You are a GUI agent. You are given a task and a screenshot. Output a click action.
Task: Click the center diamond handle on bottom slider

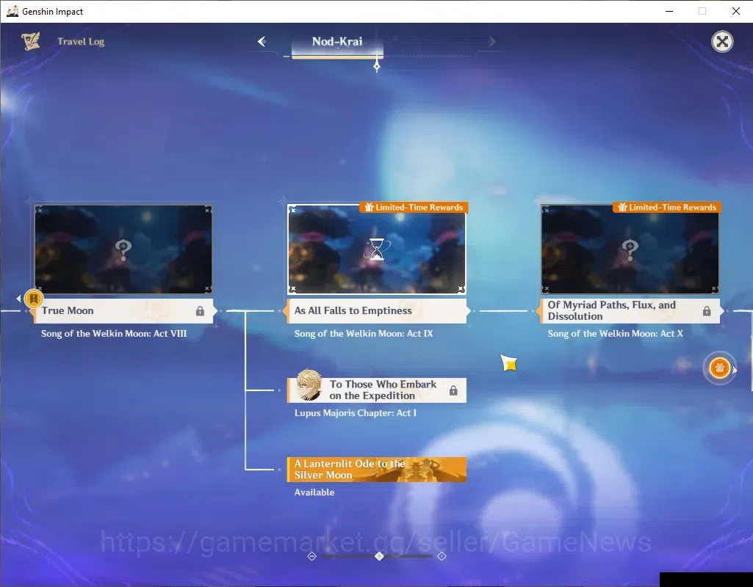click(x=379, y=556)
